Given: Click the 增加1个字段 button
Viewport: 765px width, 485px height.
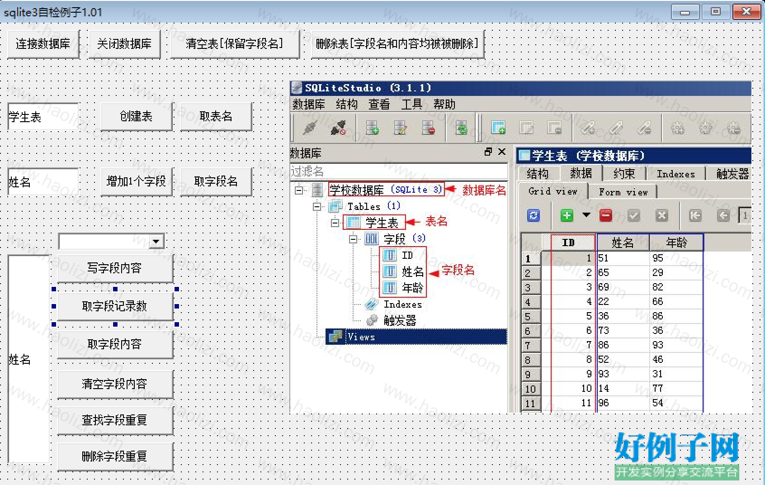Looking at the screenshot, I should [136, 181].
